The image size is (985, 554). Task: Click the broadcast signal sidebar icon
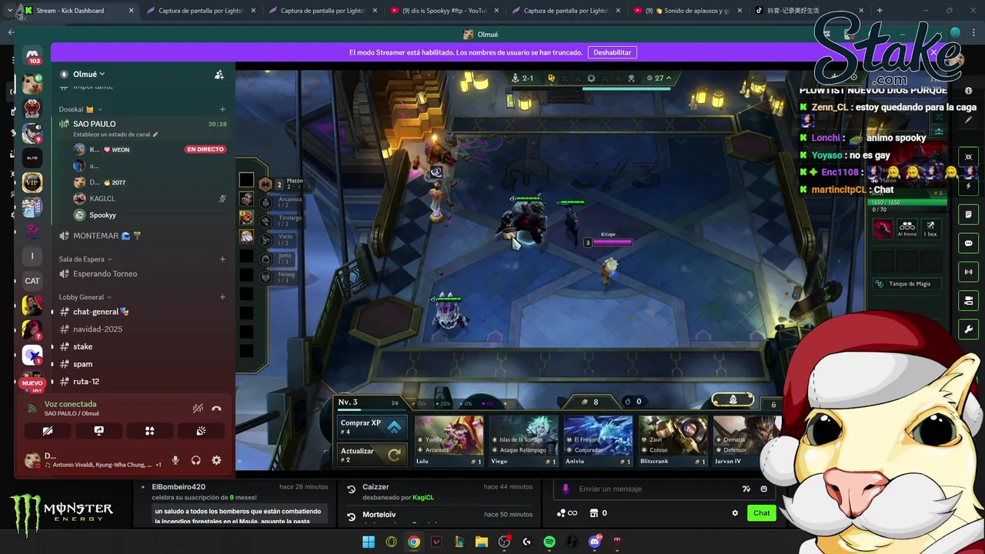tap(969, 272)
